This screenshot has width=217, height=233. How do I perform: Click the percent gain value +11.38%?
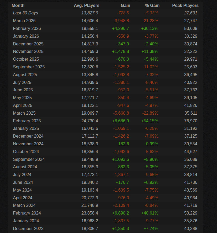point(150,51)
